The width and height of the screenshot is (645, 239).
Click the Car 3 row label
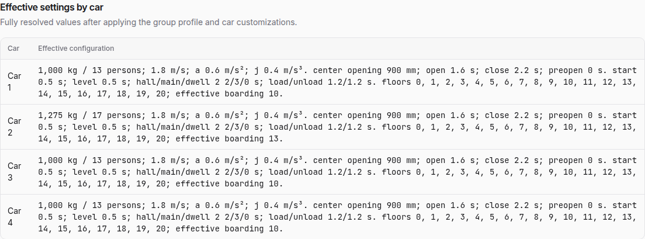click(15, 172)
